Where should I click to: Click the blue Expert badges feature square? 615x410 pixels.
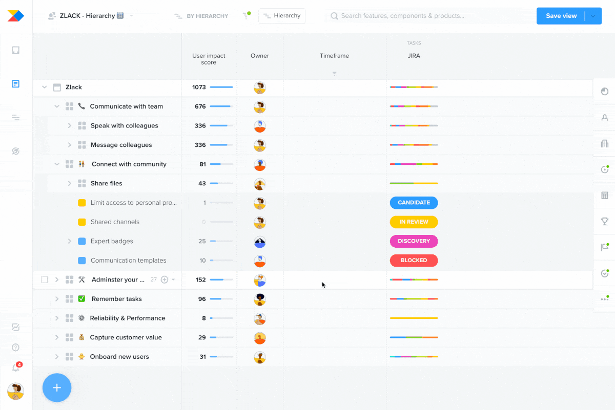coord(81,241)
